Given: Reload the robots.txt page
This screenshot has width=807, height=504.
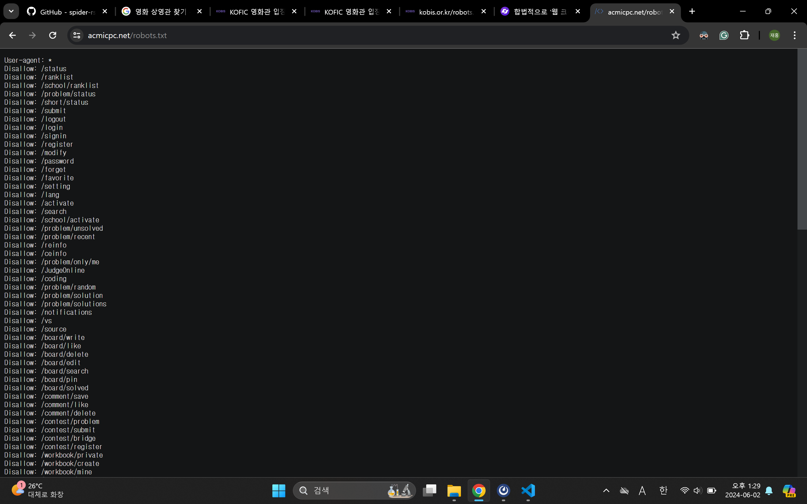Looking at the screenshot, I should click(53, 35).
